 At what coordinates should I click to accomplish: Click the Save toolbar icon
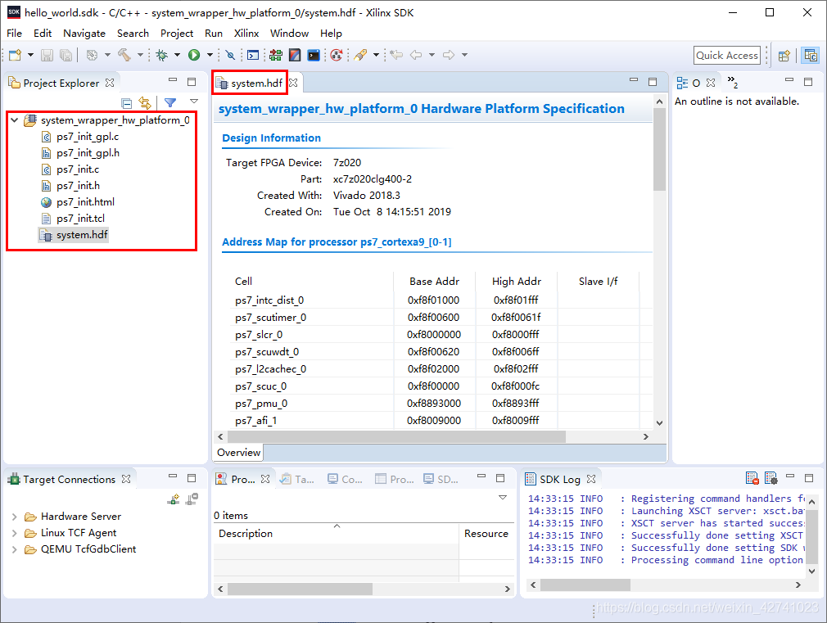[47, 55]
